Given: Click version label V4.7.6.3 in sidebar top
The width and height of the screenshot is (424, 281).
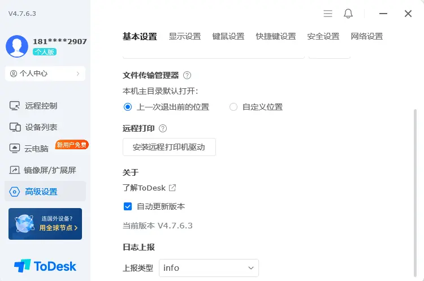Looking at the screenshot, I should coord(22,14).
